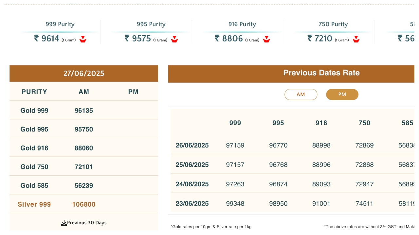Click the 750 column header in previous rates

pyautogui.click(x=364, y=123)
